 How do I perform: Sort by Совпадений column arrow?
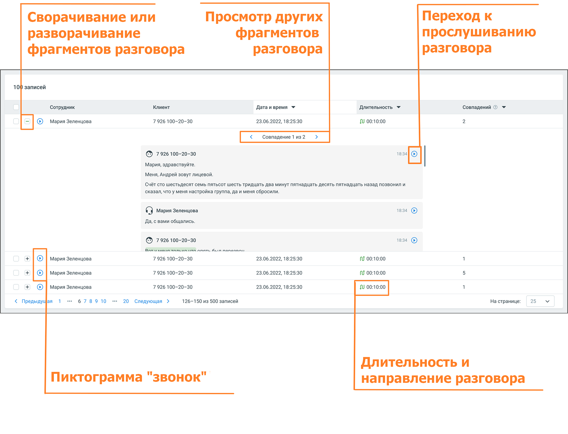pos(504,107)
